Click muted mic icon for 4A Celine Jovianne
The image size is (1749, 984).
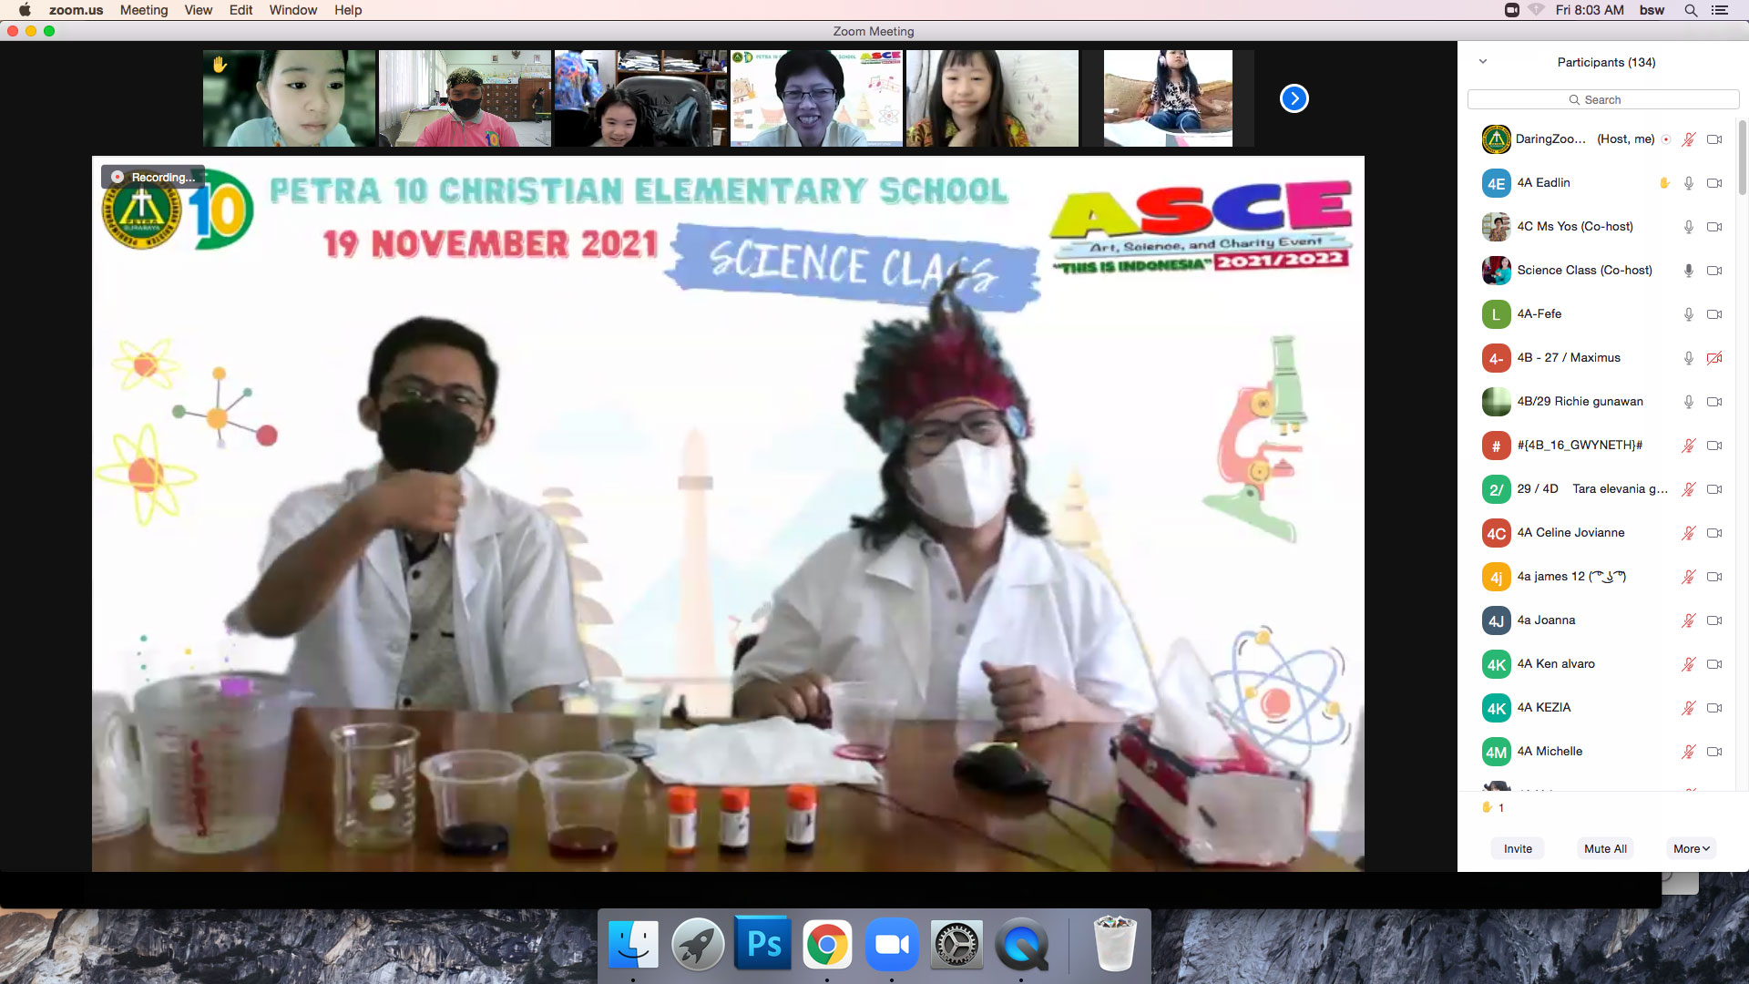point(1688,533)
